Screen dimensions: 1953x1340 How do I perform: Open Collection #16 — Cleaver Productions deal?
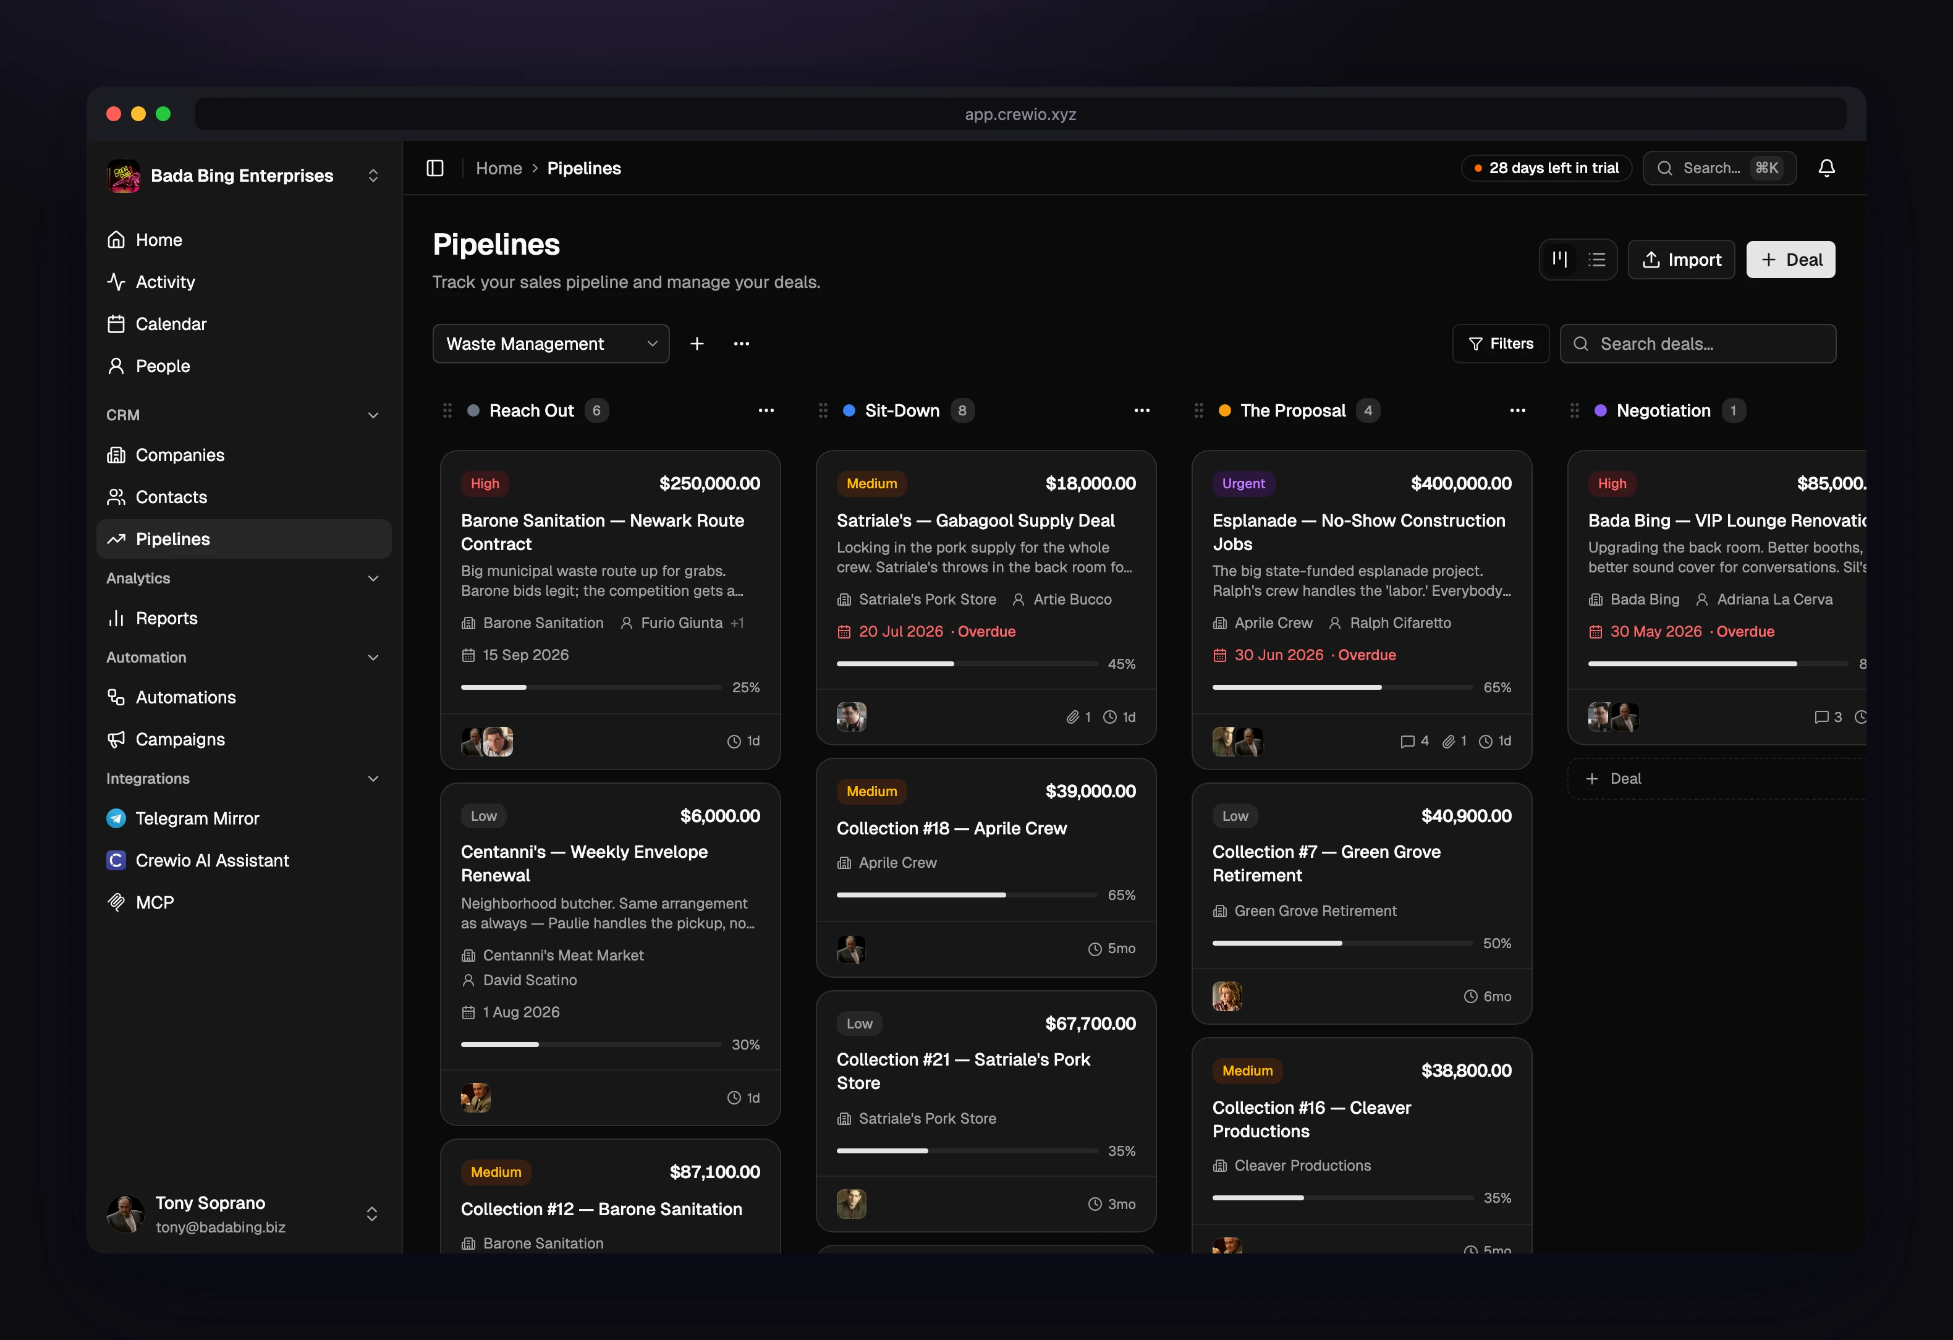point(1311,1119)
